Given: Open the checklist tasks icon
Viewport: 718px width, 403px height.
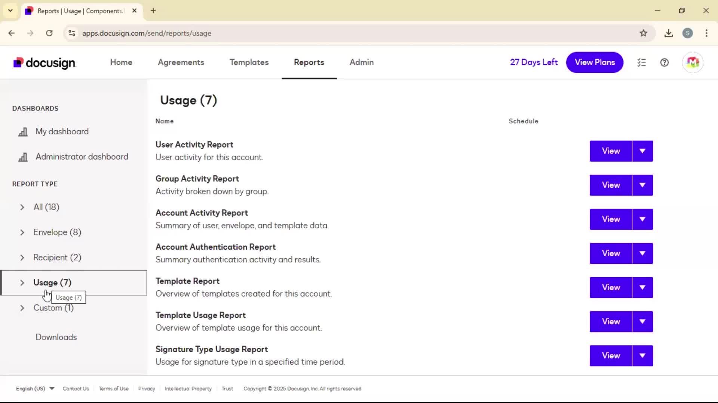Looking at the screenshot, I should point(642,63).
